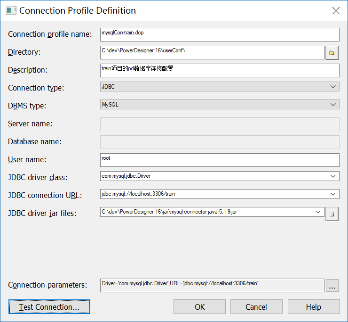Click into the Directory path field
Image resolution: width=348 pixels, height=322 pixels.
point(212,52)
